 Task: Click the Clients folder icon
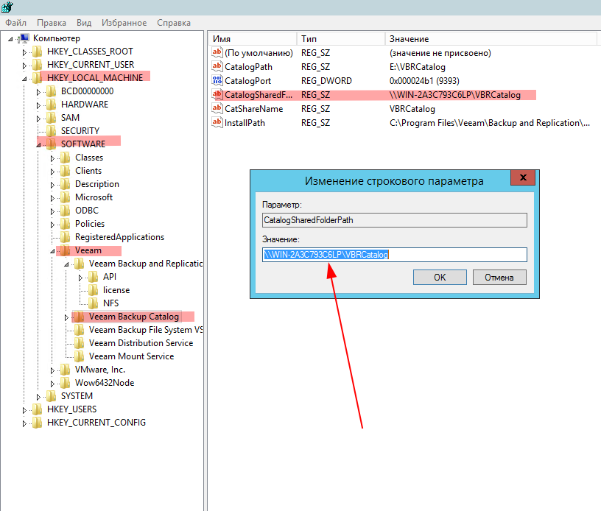pyautogui.click(x=65, y=171)
